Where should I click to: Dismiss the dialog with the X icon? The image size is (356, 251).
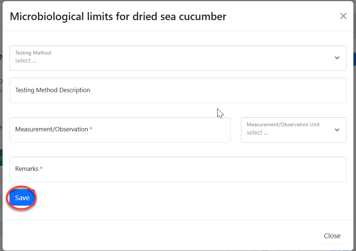[x=343, y=16]
